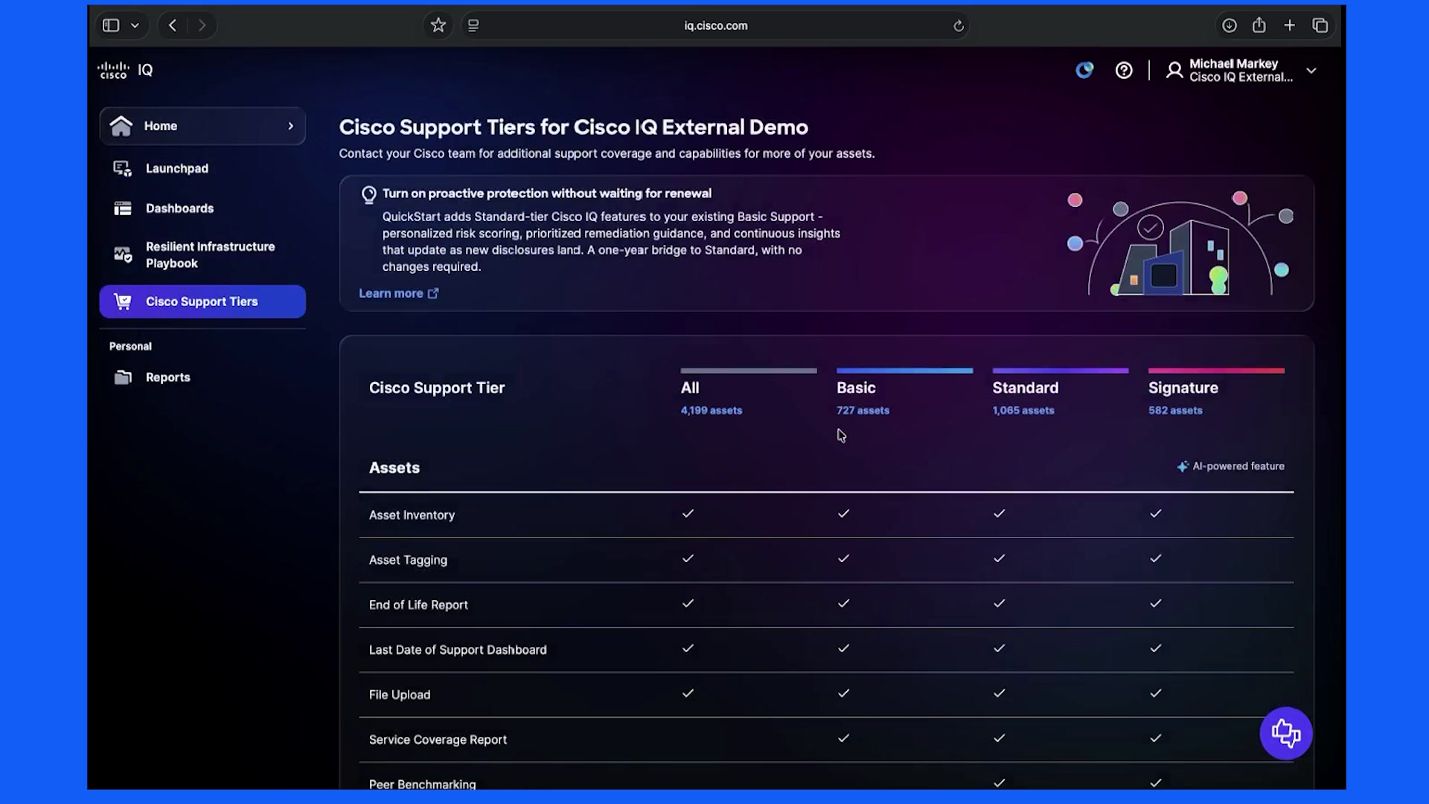The image size is (1429, 804).
Task: Click the Cisco IQ logo
Action: (125, 70)
